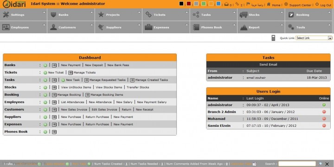The width and height of the screenshot is (334, 167).
Task: Select the dark red theme color swatch
Action: (189, 4)
